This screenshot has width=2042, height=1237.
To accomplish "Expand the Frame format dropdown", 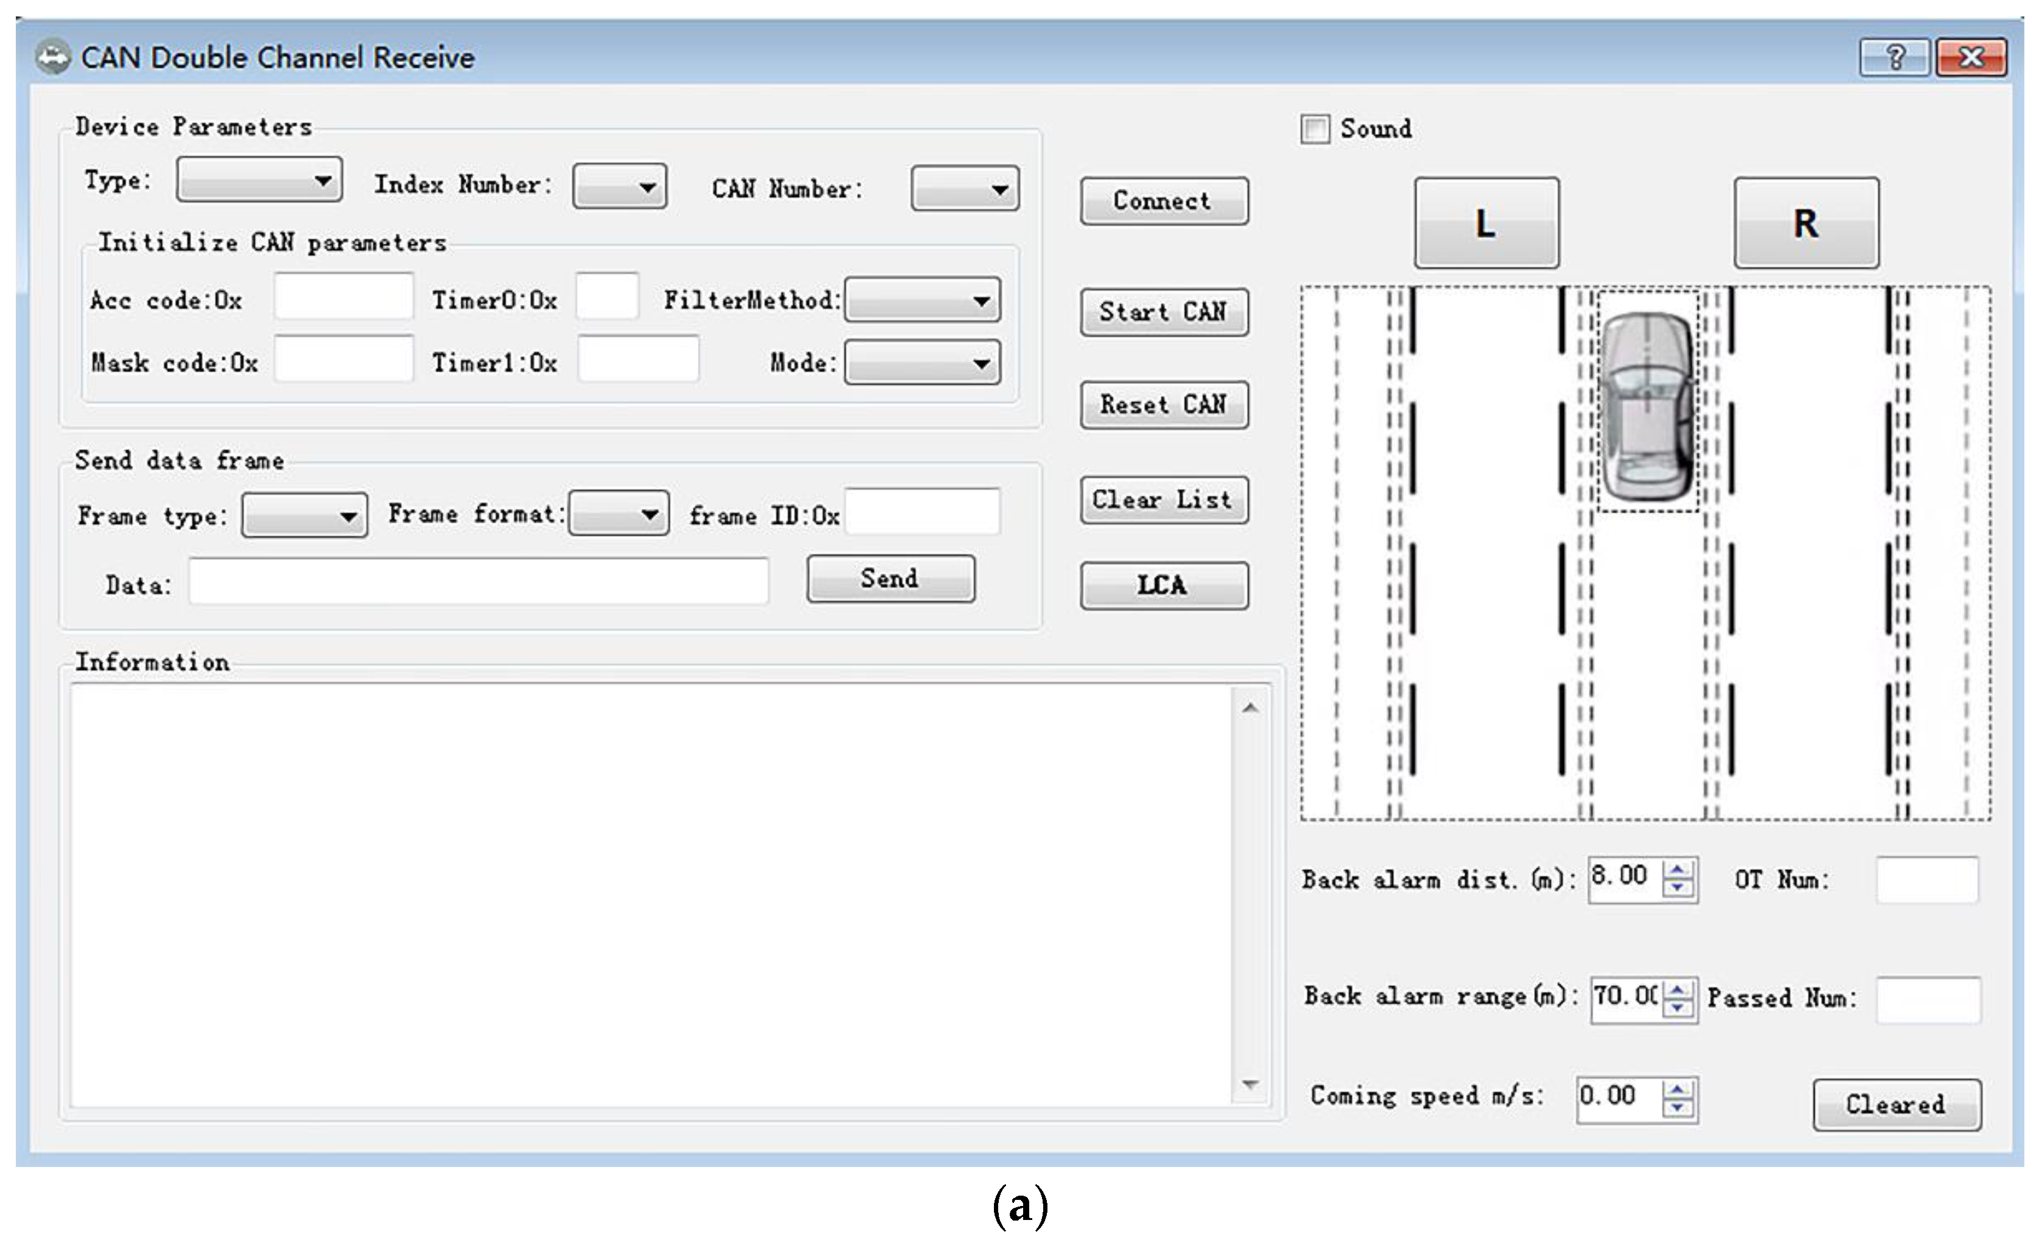I will tap(619, 514).
